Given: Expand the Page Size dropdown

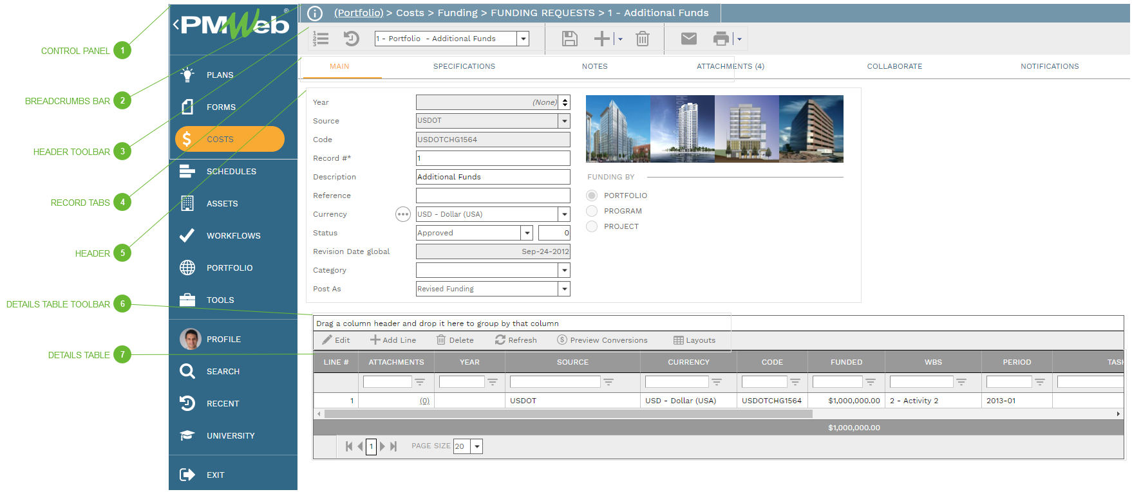Looking at the screenshot, I should (476, 446).
